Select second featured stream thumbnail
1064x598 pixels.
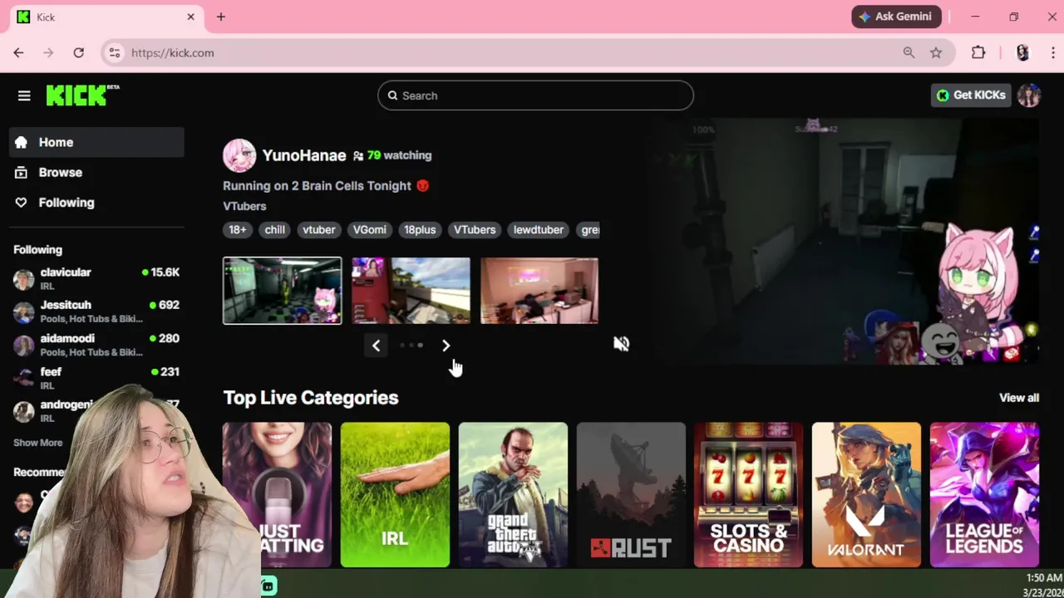click(411, 291)
